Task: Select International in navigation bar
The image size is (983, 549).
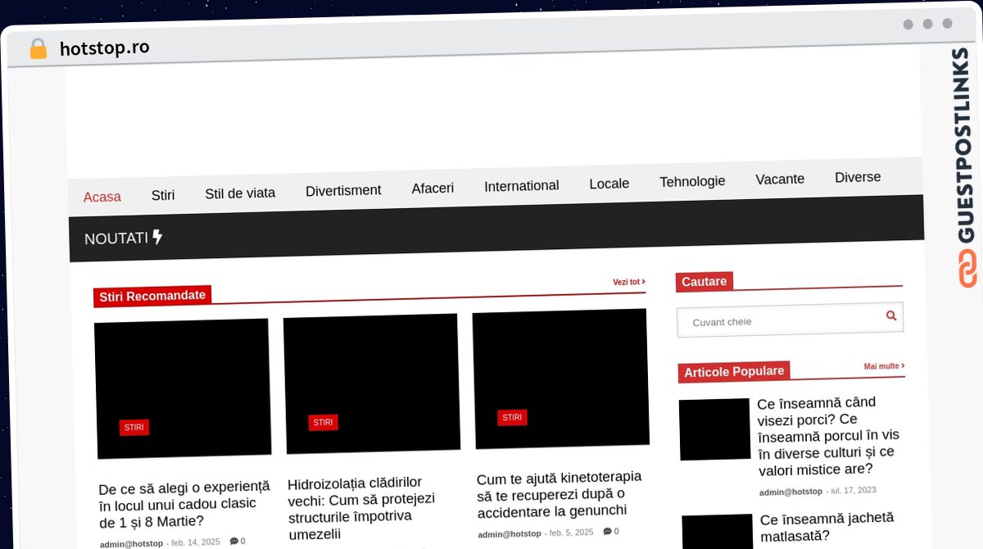Action: tap(522, 186)
